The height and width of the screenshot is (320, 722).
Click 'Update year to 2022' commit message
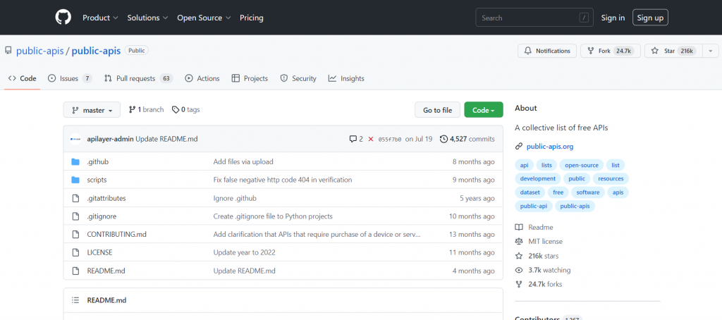click(244, 252)
